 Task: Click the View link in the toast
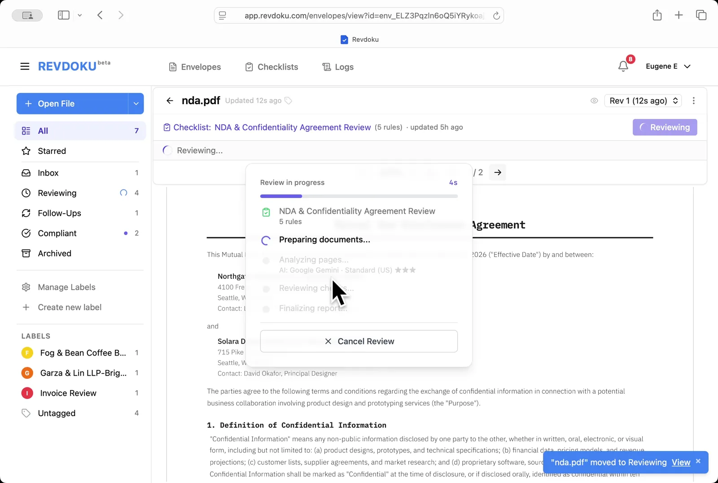point(681,462)
